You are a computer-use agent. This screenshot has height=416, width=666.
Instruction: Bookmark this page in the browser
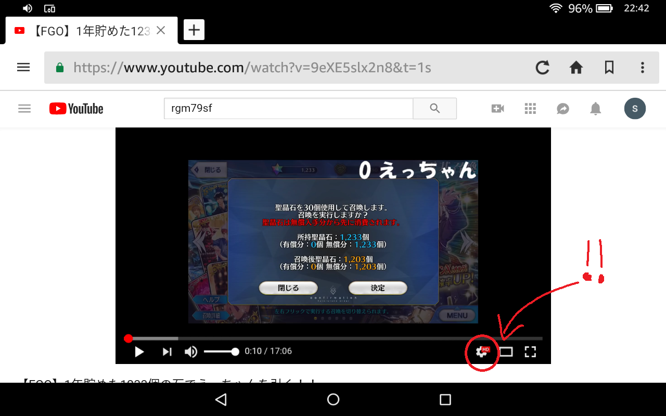609,68
